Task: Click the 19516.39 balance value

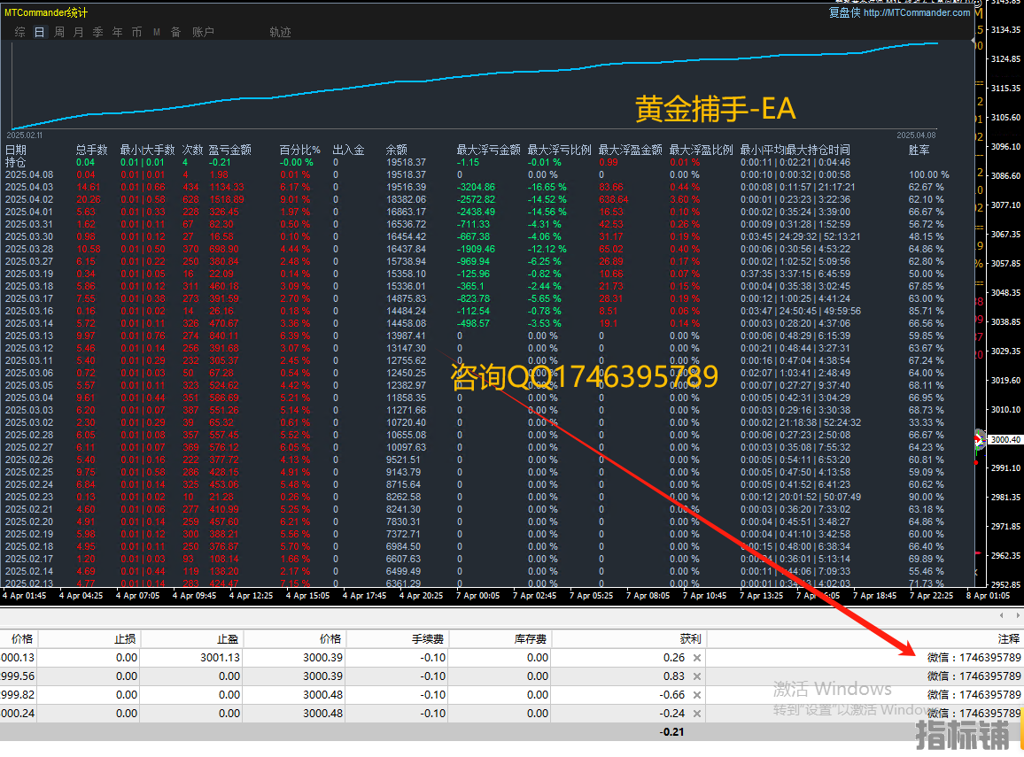Action: click(407, 188)
